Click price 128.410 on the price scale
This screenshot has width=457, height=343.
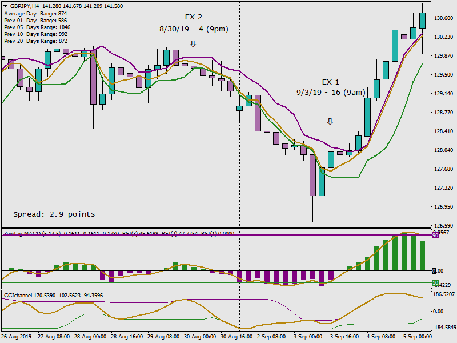pos(444,131)
